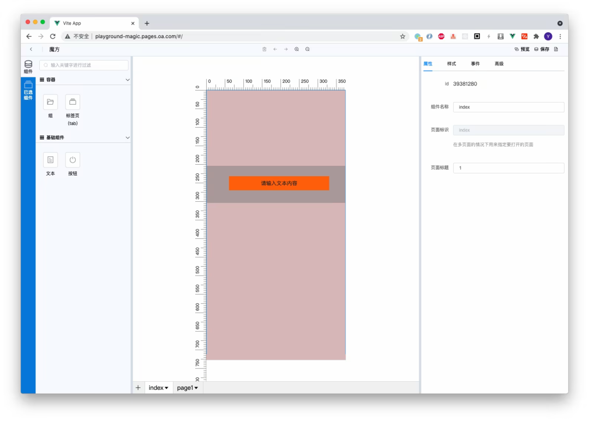This screenshot has height=421, width=589.
Task: Click the 组件名称 input field
Action: 508,107
